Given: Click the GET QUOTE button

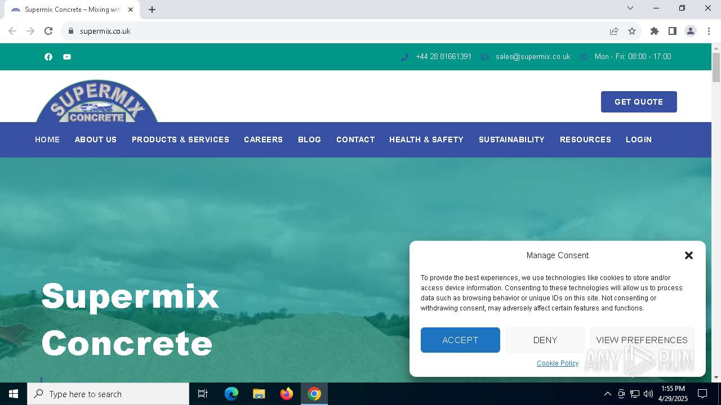Looking at the screenshot, I should [x=639, y=102].
